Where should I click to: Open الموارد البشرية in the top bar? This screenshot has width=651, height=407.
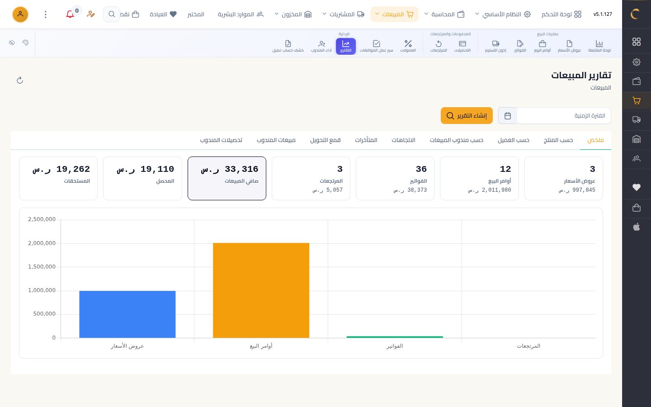click(241, 14)
